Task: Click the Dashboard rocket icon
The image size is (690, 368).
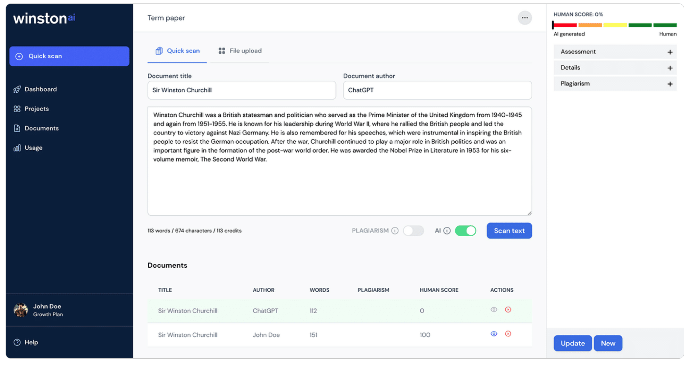Action: 17,89
